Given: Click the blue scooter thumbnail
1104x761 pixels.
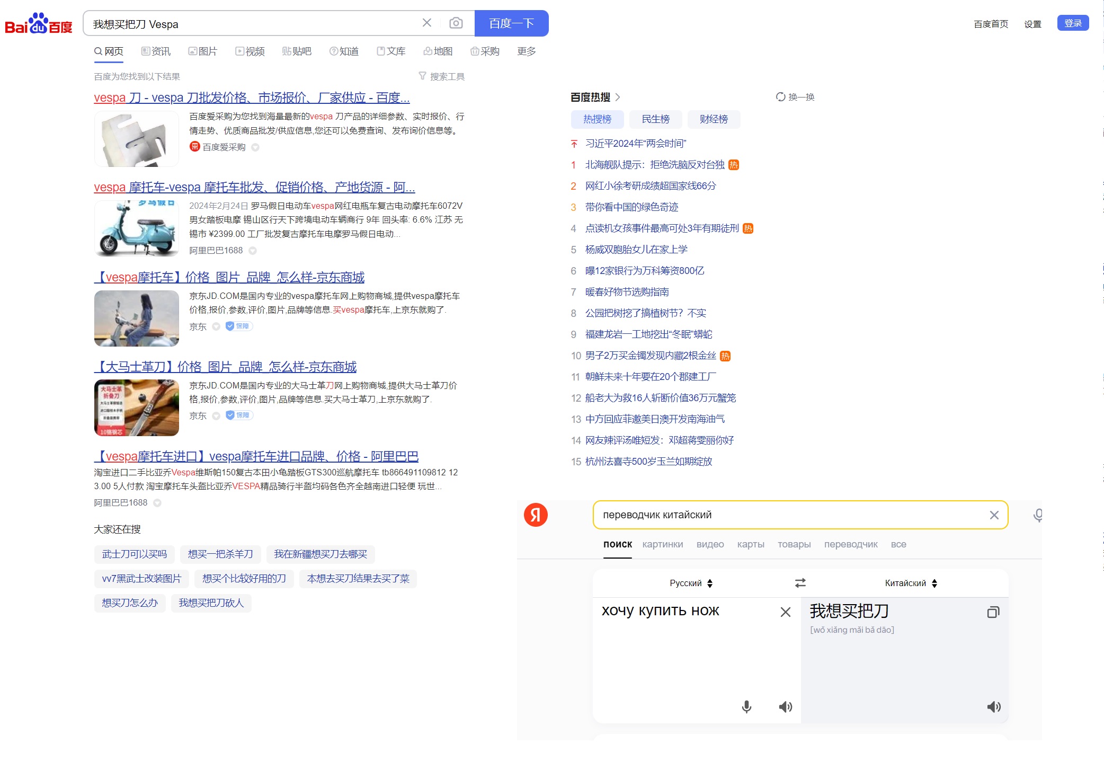Looking at the screenshot, I should [x=137, y=228].
